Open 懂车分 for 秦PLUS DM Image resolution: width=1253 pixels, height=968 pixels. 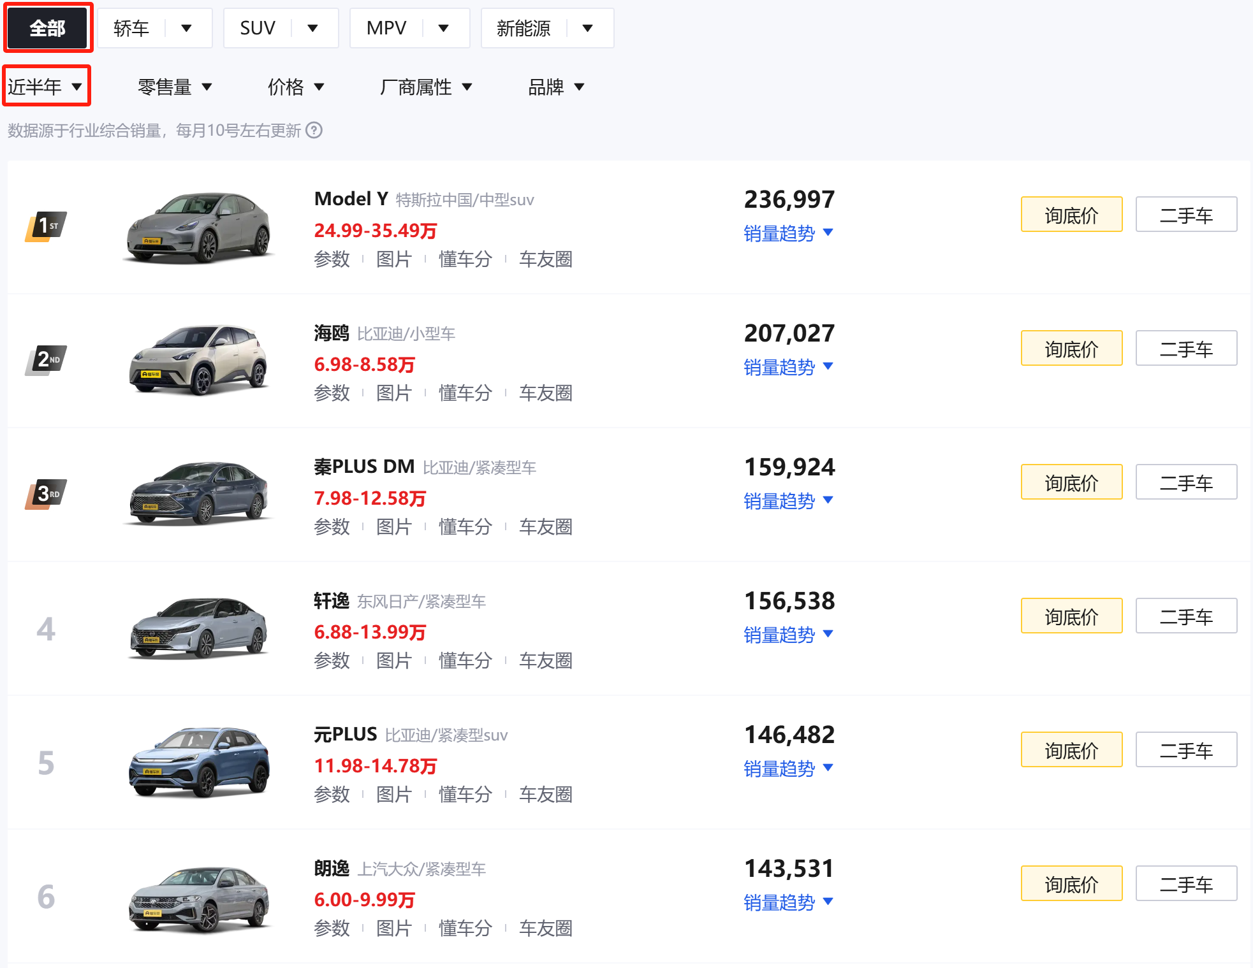pyautogui.click(x=465, y=527)
